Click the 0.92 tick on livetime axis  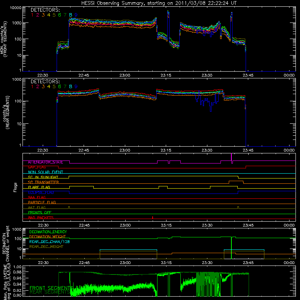click(x=18, y=290)
